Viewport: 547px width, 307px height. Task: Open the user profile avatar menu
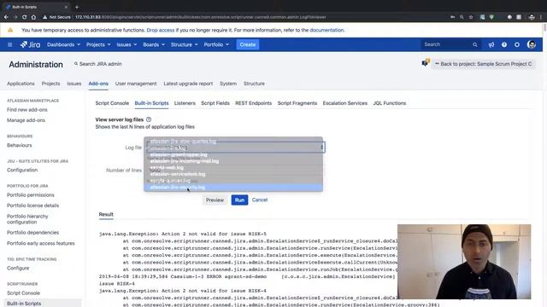click(x=532, y=44)
